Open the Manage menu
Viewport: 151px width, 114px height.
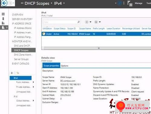point(139,3)
